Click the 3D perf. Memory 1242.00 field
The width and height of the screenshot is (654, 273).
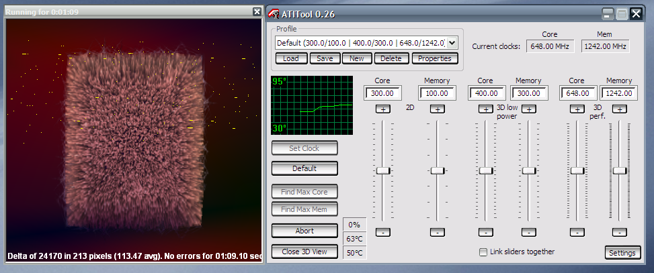point(618,93)
